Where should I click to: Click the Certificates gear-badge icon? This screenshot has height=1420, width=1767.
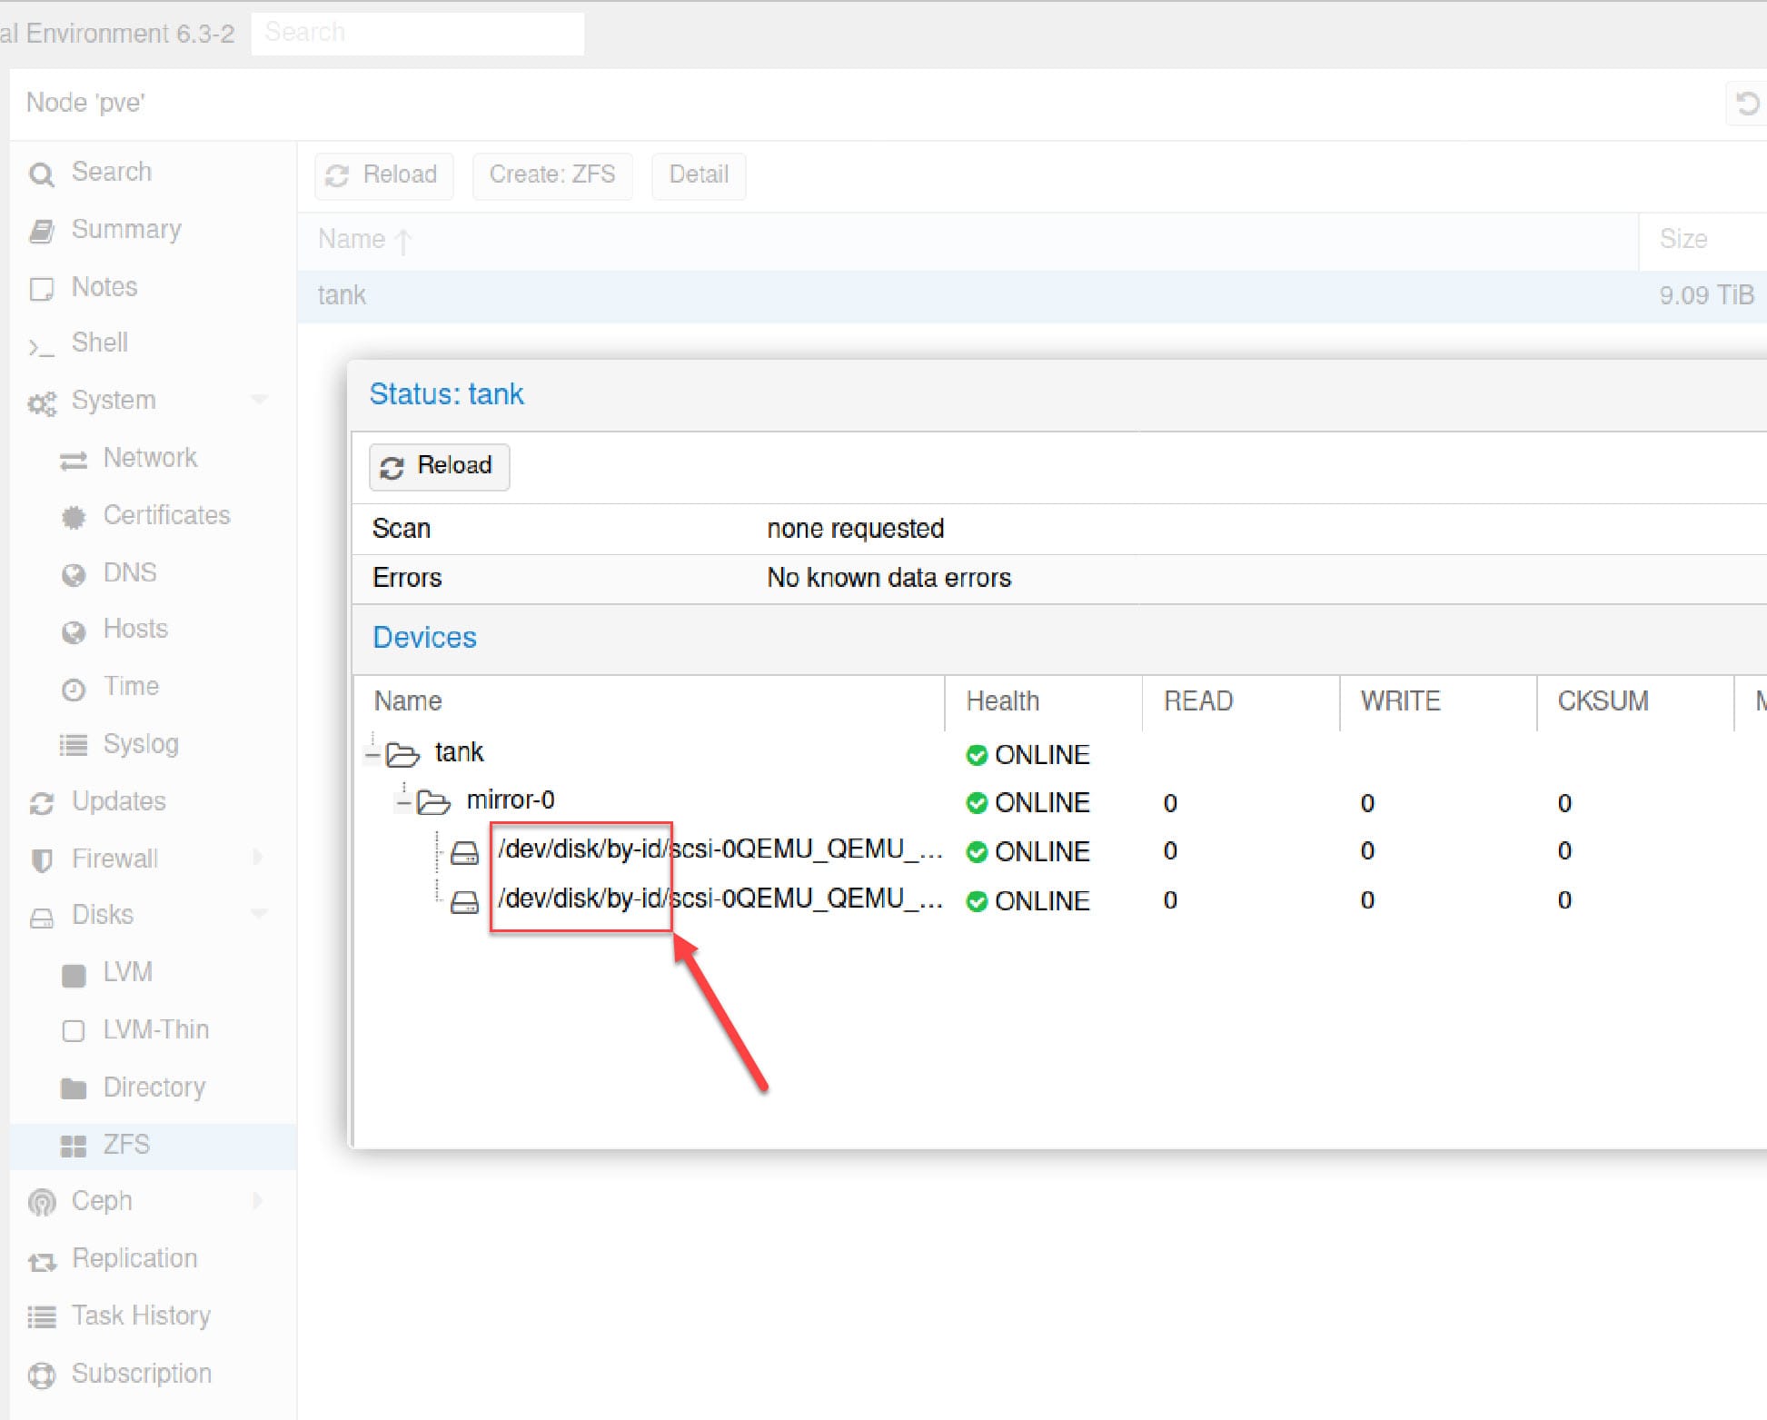pos(74,517)
